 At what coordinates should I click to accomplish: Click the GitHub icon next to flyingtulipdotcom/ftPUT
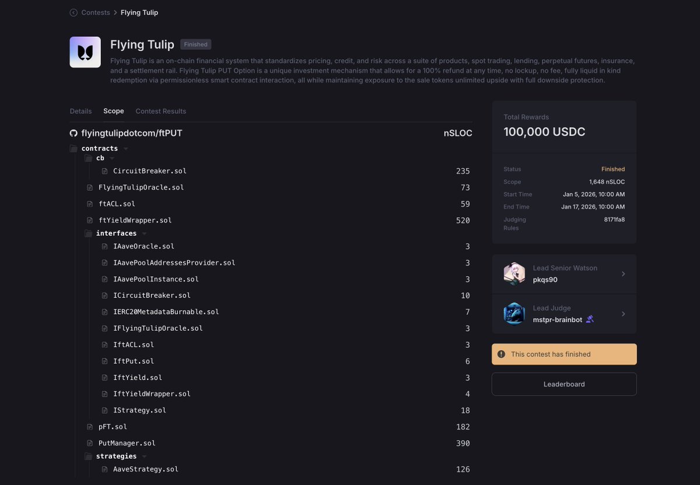tap(73, 133)
